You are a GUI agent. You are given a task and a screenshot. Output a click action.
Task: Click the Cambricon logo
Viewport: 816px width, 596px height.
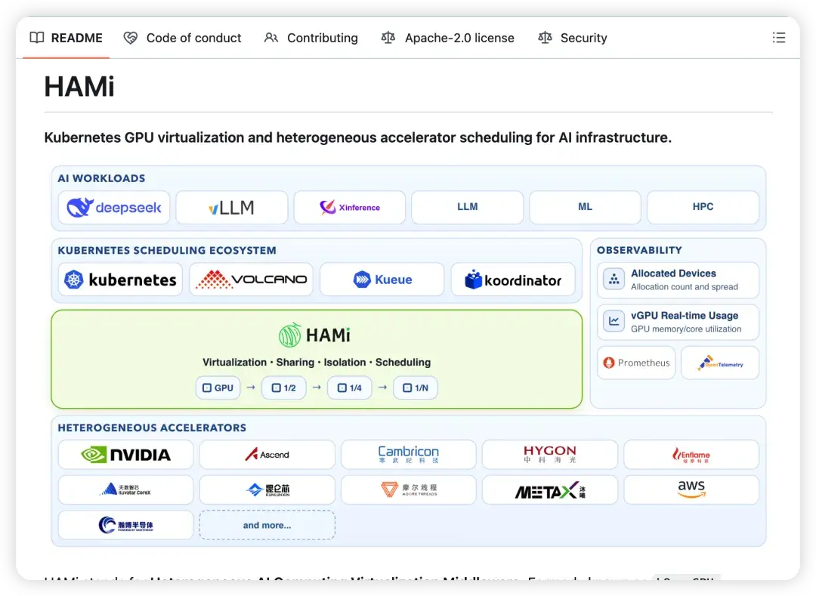click(x=409, y=455)
